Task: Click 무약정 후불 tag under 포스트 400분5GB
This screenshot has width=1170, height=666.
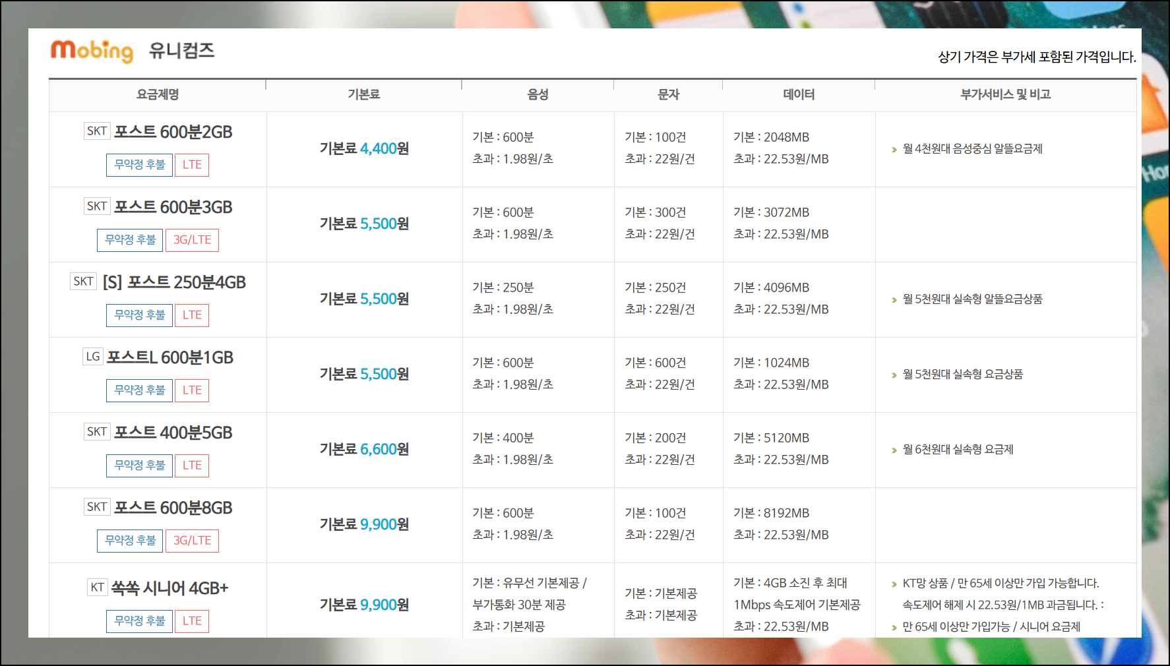Action: [x=140, y=466]
